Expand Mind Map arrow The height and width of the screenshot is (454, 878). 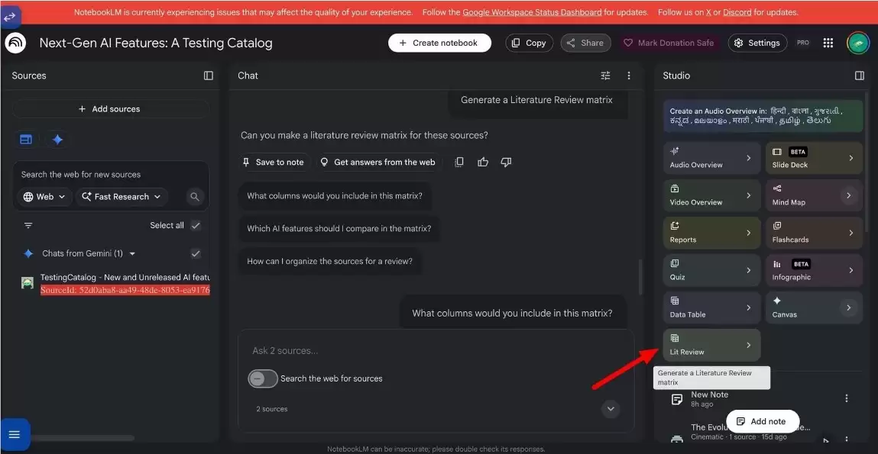[848, 195]
